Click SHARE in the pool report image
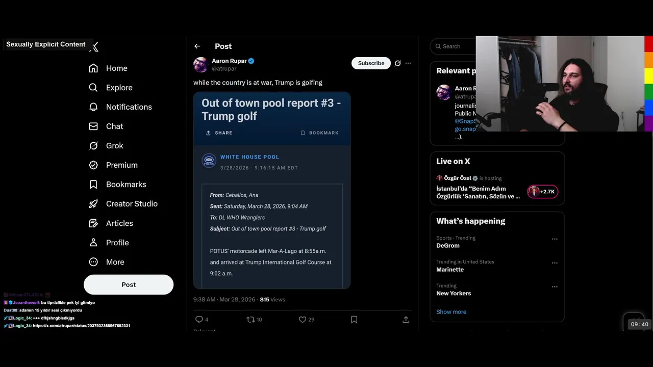Viewport: 653px width, 367px height. (219, 133)
